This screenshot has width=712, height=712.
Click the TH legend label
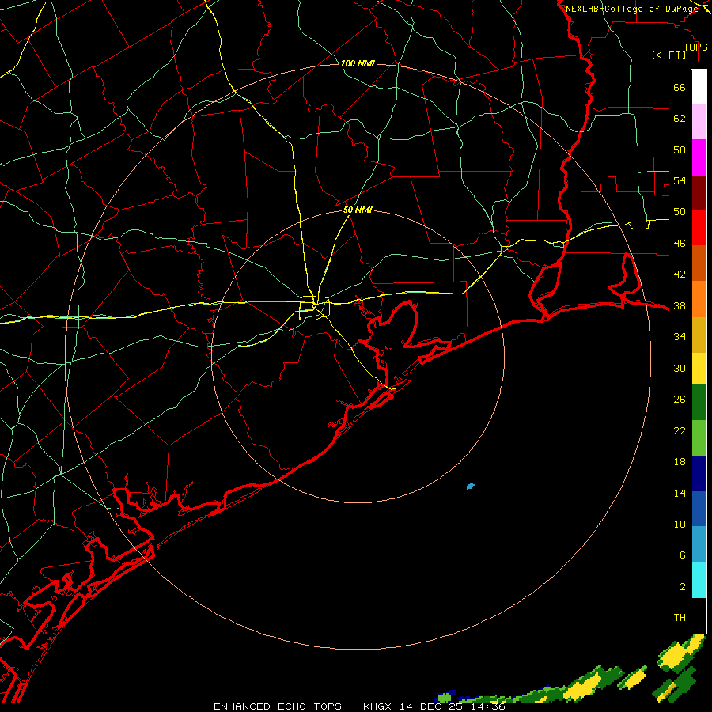(680, 618)
